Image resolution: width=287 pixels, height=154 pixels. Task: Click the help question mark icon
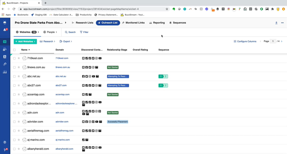5,142
